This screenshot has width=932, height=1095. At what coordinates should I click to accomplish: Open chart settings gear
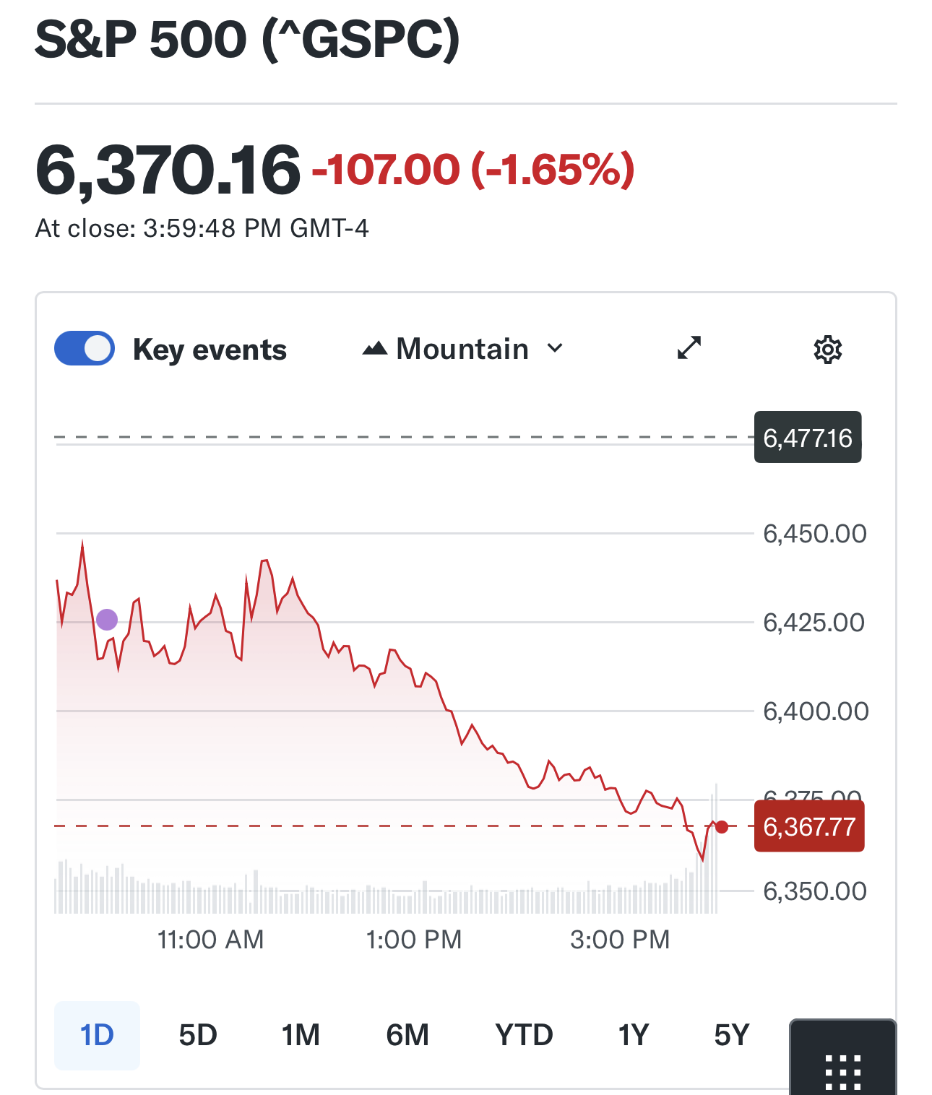[827, 350]
